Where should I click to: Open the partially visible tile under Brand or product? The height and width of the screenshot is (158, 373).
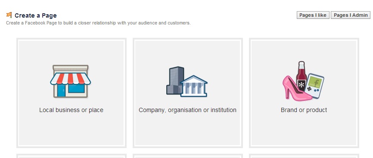304,156
